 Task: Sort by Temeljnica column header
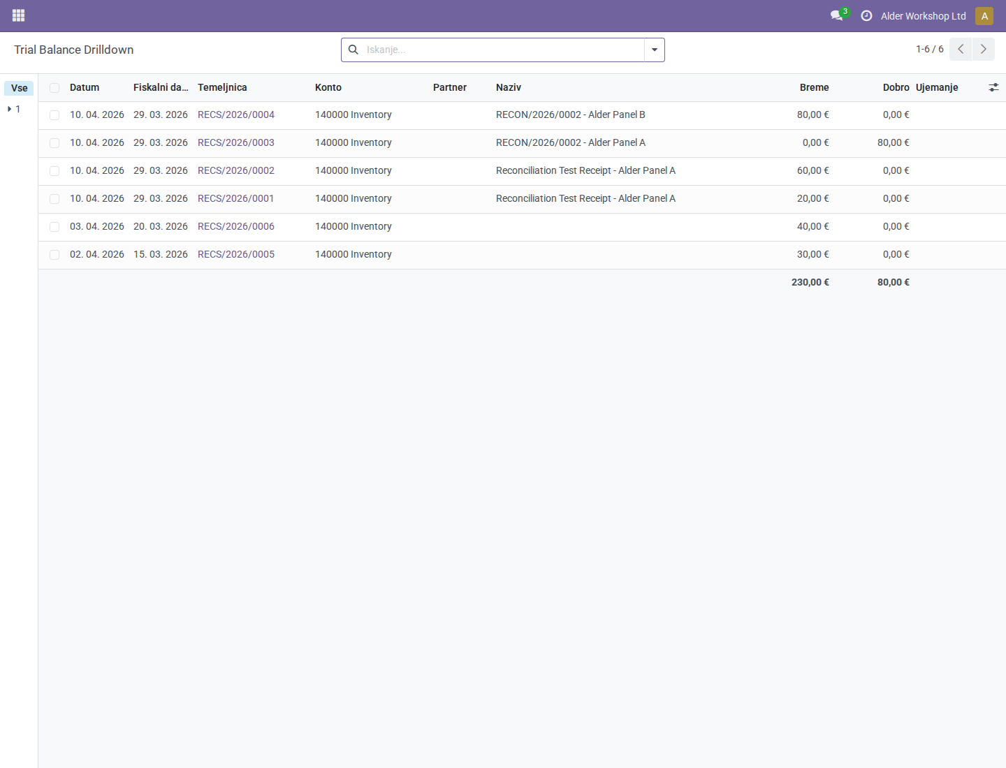pos(222,87)
